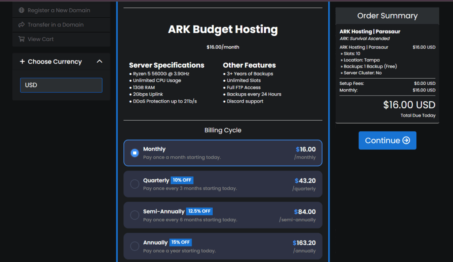Click the 10% OFF badge on Quarterly

point(182,180)
